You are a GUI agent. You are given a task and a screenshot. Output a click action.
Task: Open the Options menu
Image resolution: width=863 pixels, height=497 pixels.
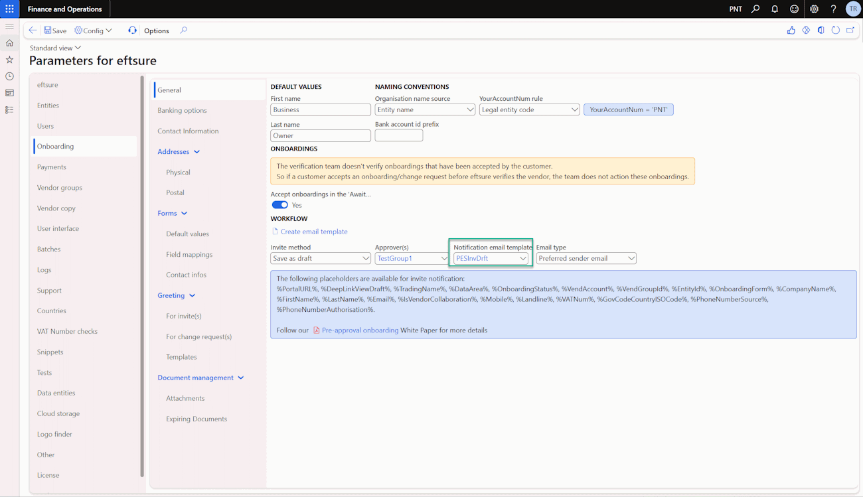(x=157, y=31)
